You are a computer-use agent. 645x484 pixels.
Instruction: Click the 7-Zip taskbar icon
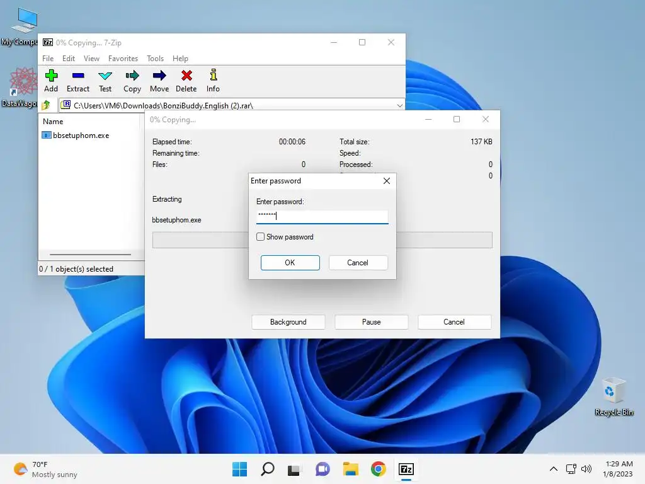pos(406,469)
